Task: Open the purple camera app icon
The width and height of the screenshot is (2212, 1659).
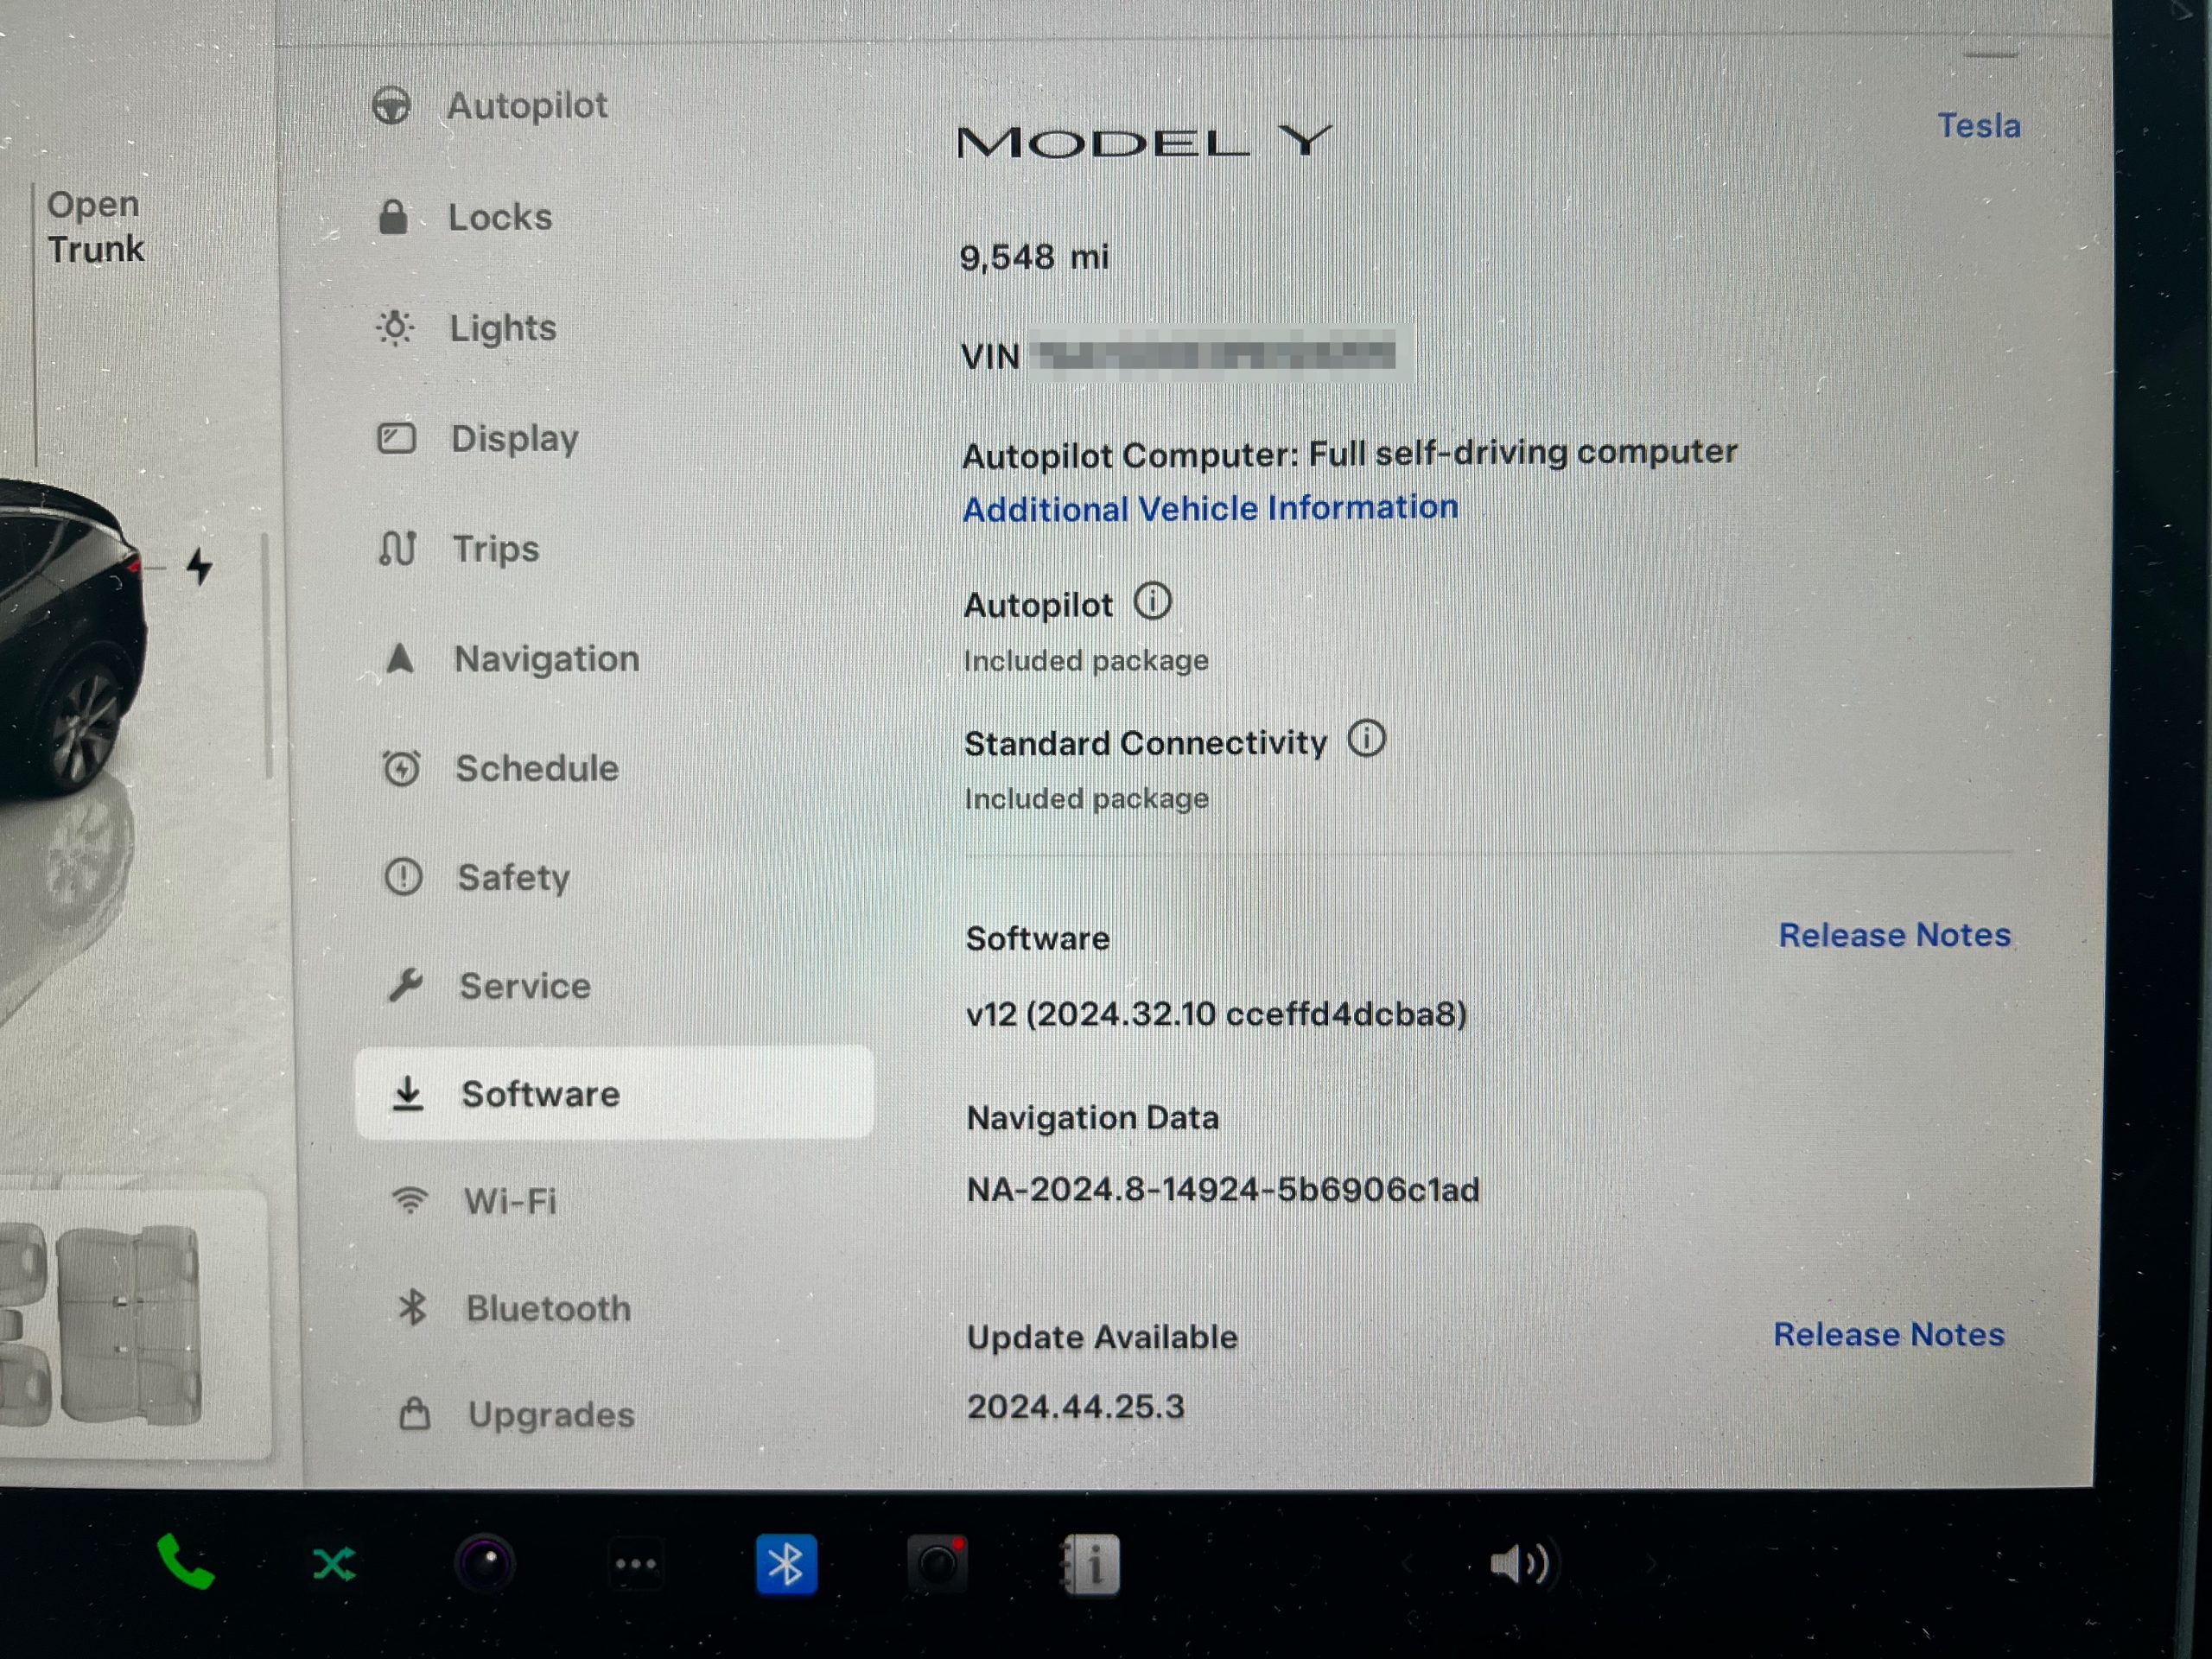Action: coord(485,1563)
